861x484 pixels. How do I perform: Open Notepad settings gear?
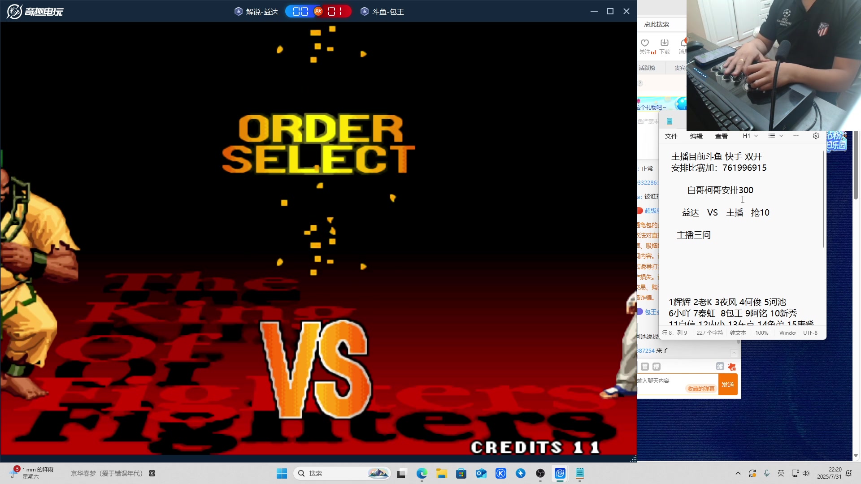[816, 136]
